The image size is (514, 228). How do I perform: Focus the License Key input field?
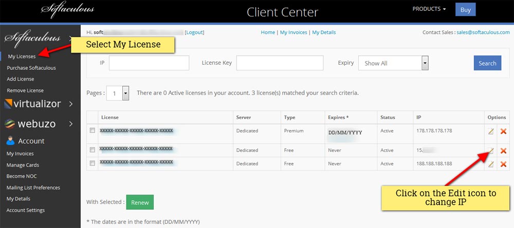coord(280,63)
